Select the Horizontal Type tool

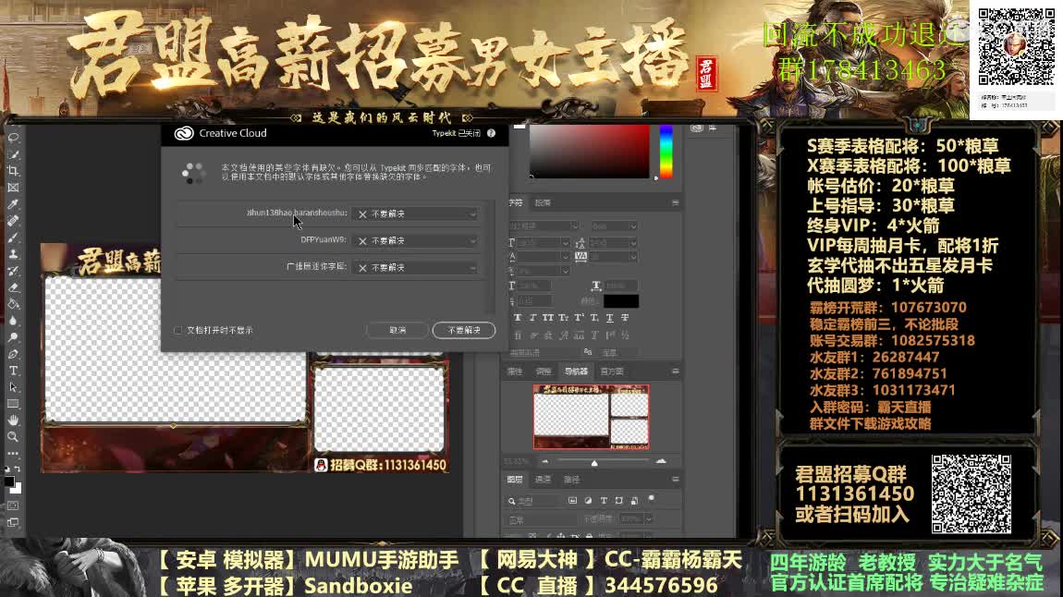(14, 370)
